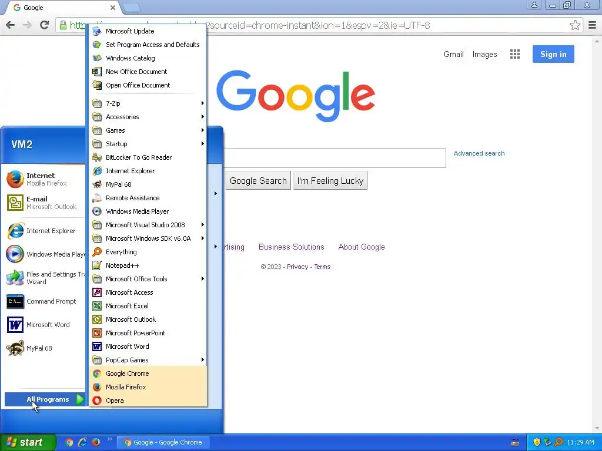Click the security shield tray icon
The width and height of the screenshot is (602, 451).
[x=537, y=442]
